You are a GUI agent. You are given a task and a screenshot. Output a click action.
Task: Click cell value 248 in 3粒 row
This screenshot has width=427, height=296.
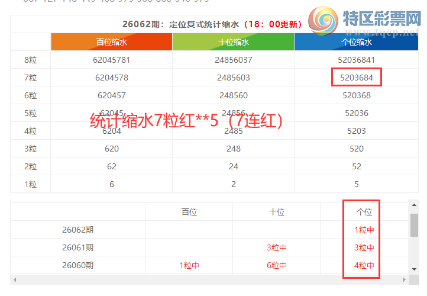(x=234, y=149)
